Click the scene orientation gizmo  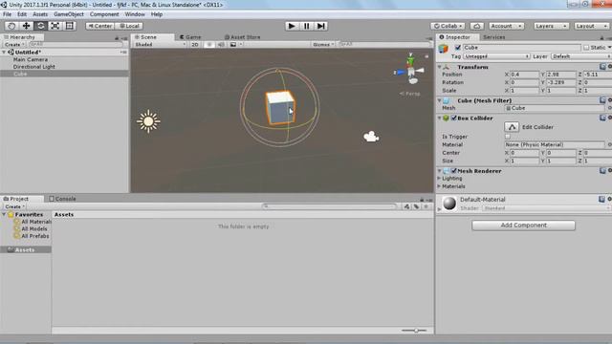[x=410, y=71]
